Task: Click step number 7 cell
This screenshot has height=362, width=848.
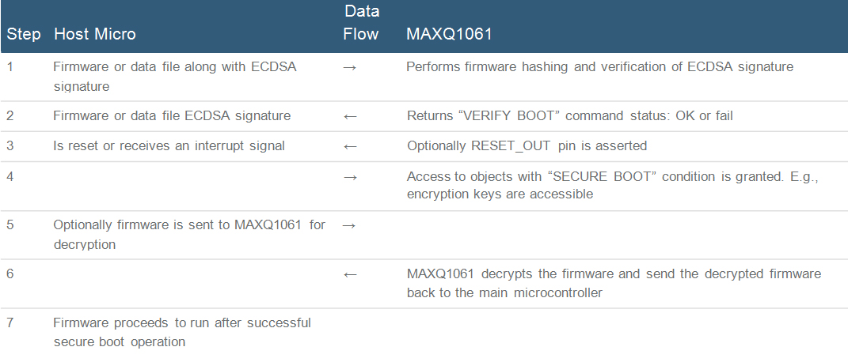Action: (10, 322)
